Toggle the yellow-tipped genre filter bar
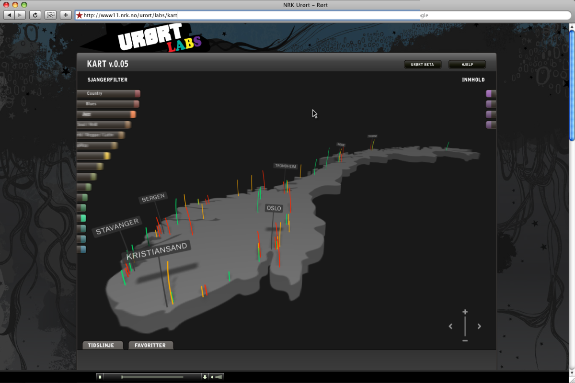The height and width of the screenshot is (383, 575). [94, 156]
